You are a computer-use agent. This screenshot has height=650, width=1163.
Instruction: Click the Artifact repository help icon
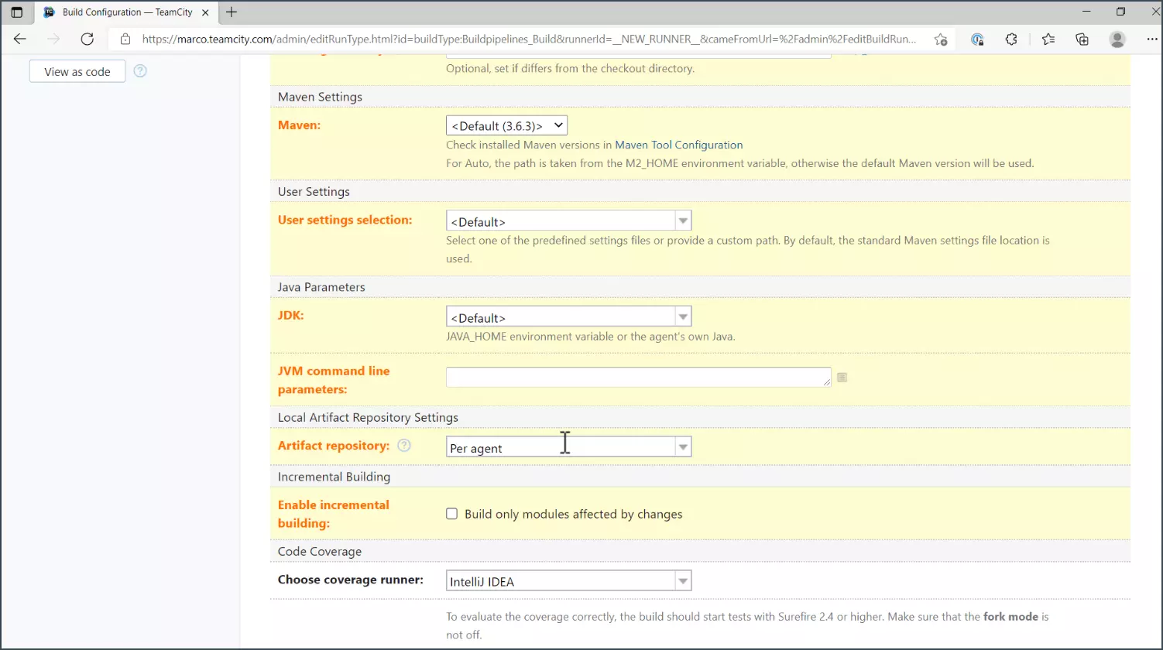403,446
